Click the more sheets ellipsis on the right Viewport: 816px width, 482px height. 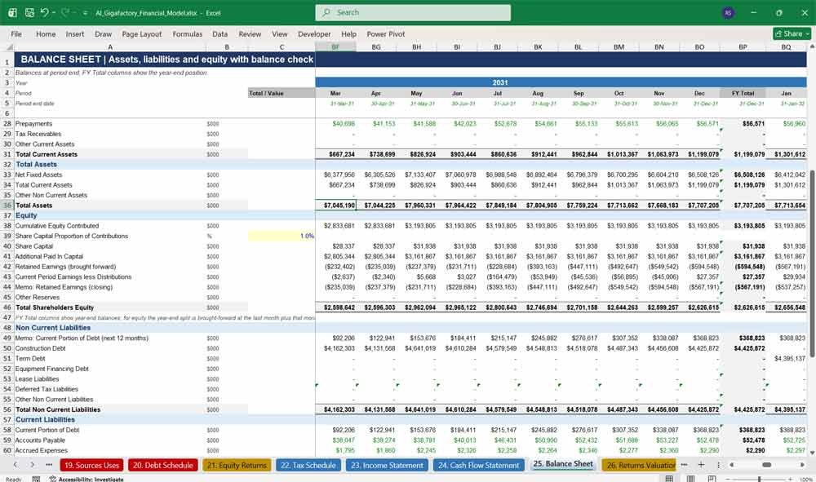(684, 464)
